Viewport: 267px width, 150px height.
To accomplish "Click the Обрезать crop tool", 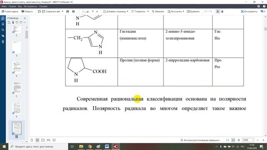I will click(x=158, y=11).
